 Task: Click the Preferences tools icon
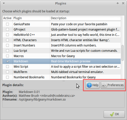(x=104, y=85)
